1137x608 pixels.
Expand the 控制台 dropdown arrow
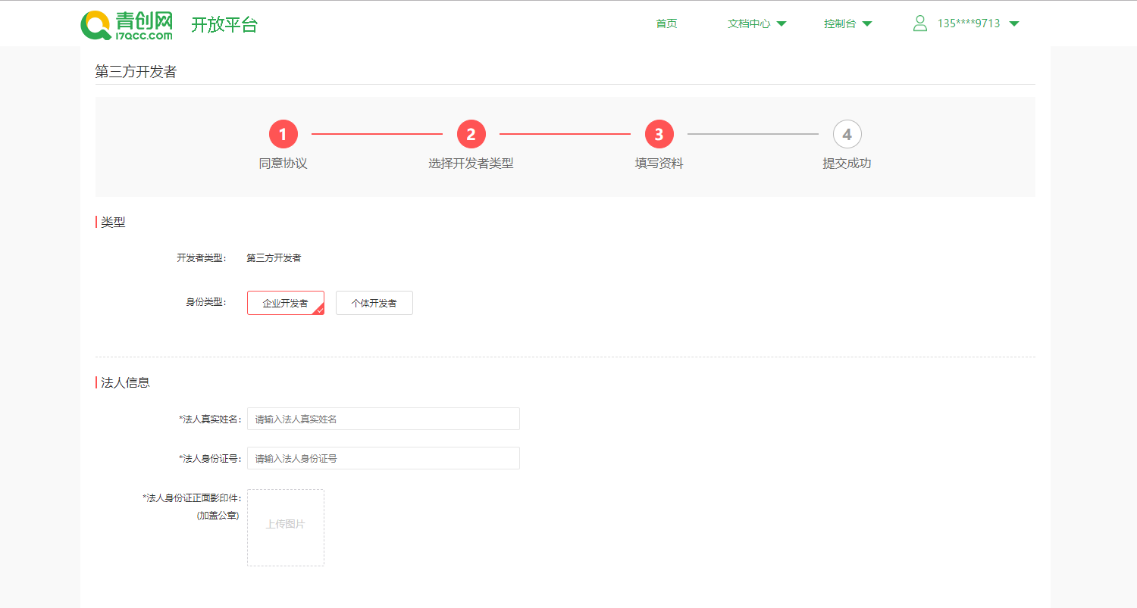click(867, 23)
